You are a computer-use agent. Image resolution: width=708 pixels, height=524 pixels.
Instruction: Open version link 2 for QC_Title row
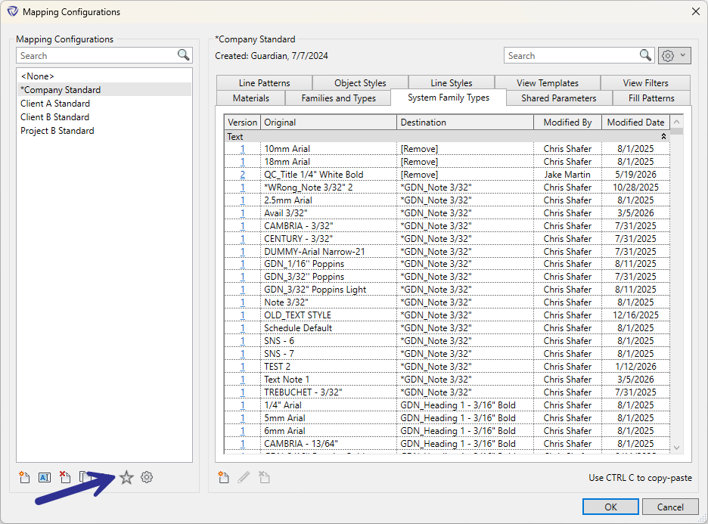tap(243, 174)
